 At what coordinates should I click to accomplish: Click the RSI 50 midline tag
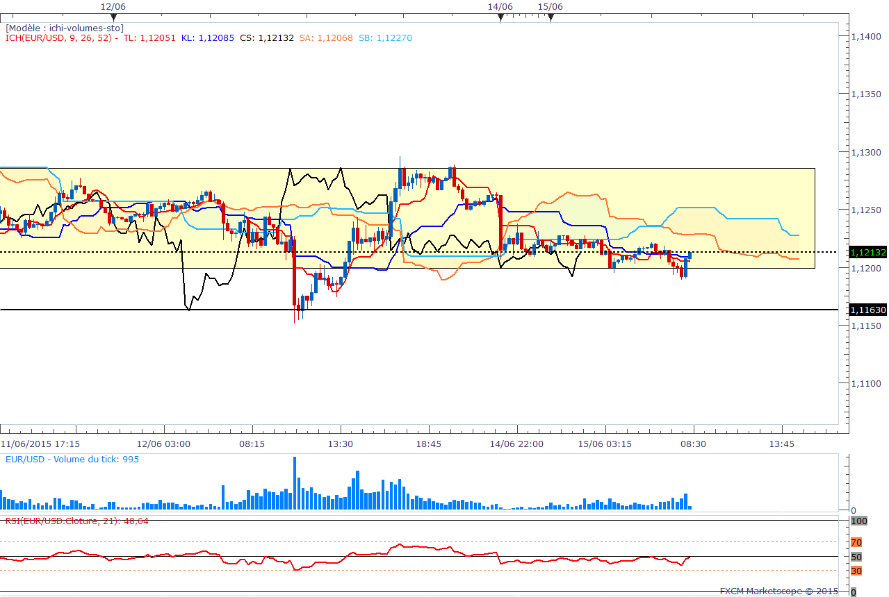[x=856, y=557]
